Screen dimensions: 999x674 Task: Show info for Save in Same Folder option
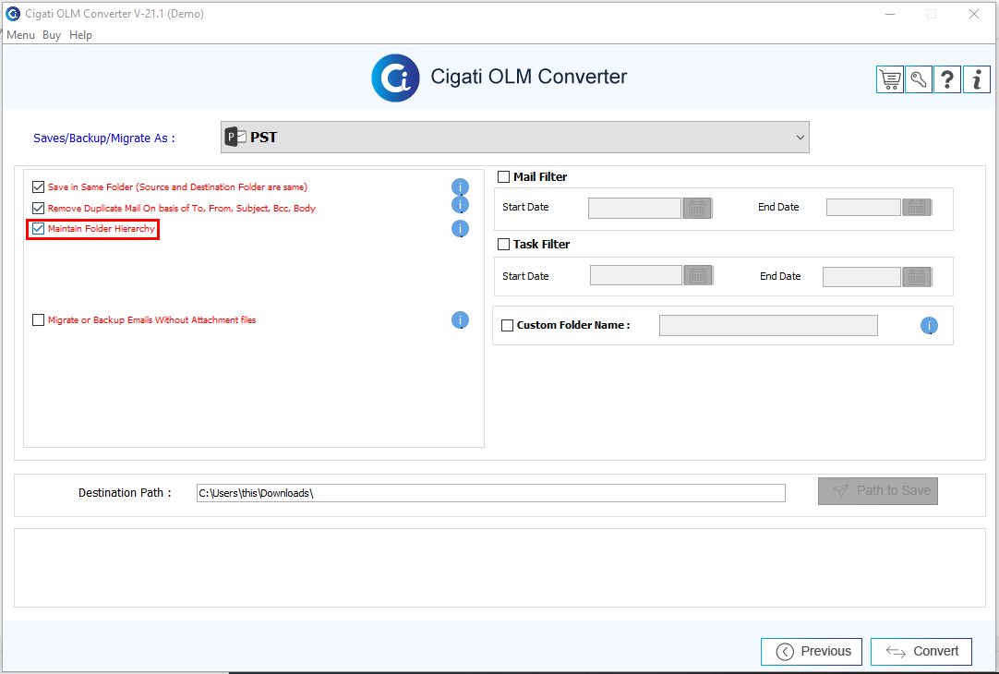pyautogui.click(x=460, y=187)
